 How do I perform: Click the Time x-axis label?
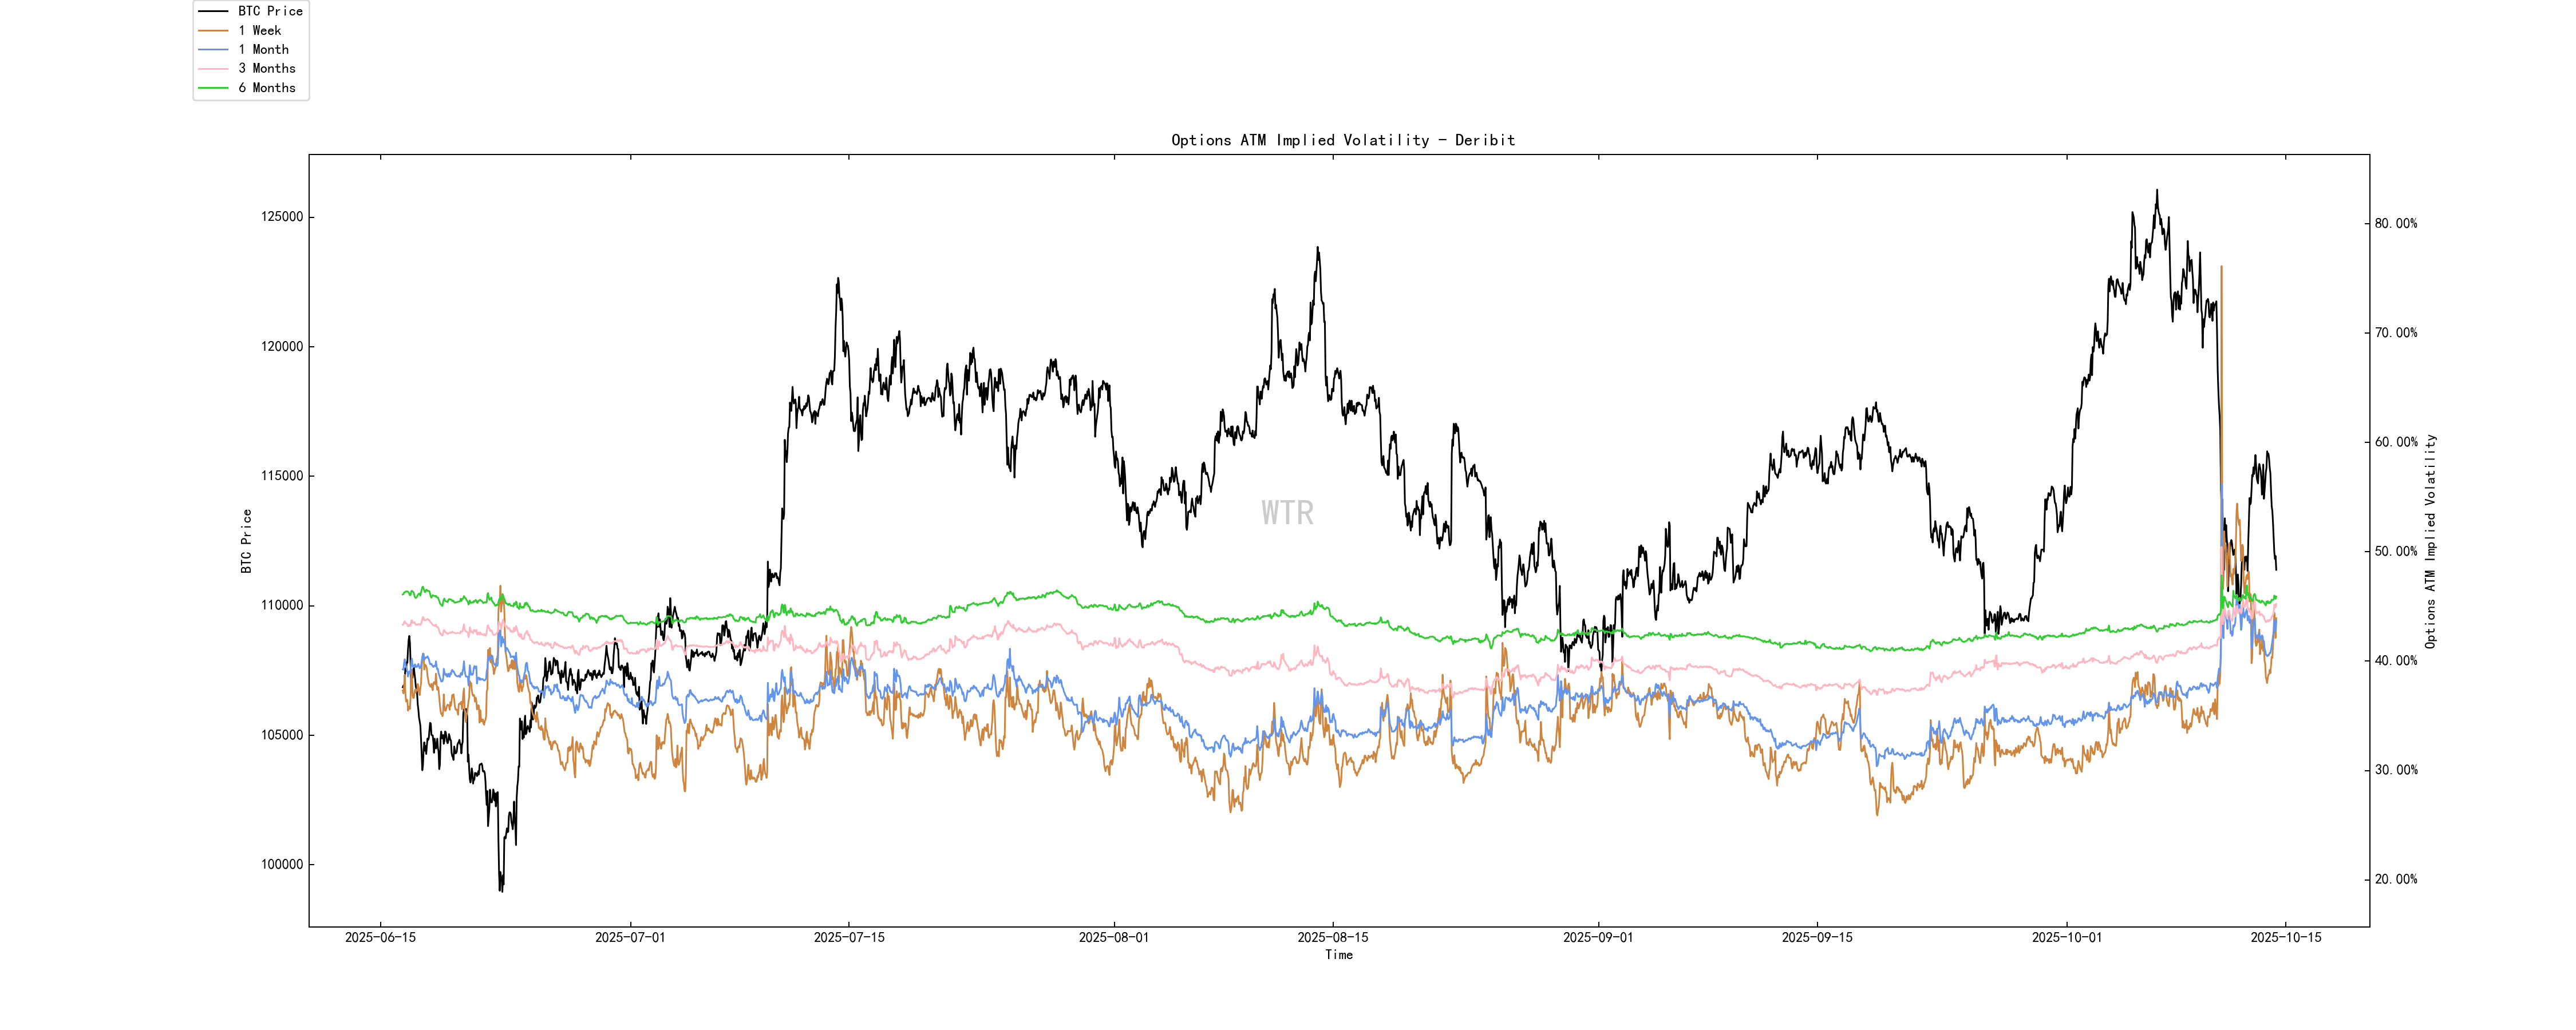[1338, 955]
